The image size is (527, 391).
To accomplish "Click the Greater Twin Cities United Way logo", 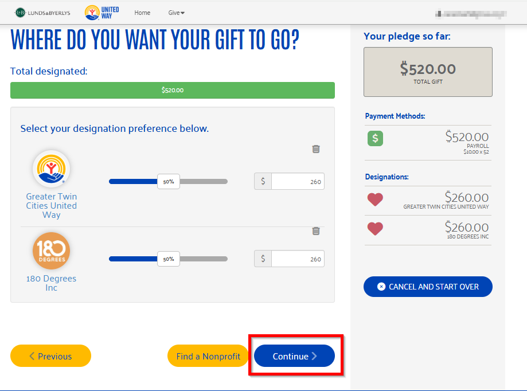I will click(x=51, y=169).
